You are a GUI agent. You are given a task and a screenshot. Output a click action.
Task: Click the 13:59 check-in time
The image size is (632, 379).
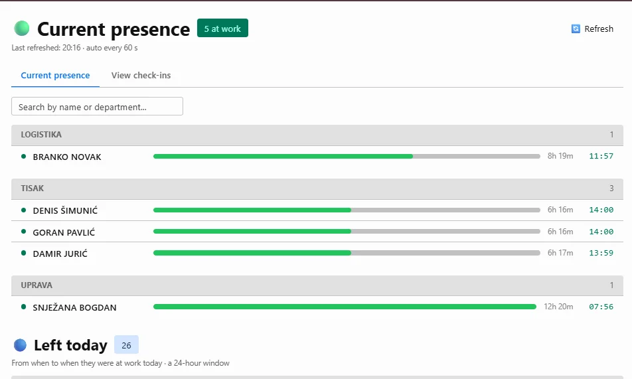click(x=601, y=253)
